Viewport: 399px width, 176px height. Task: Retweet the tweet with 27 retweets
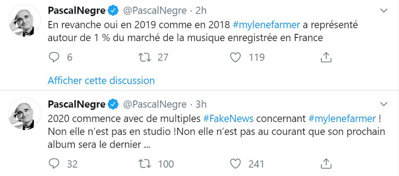pos(145,57)
